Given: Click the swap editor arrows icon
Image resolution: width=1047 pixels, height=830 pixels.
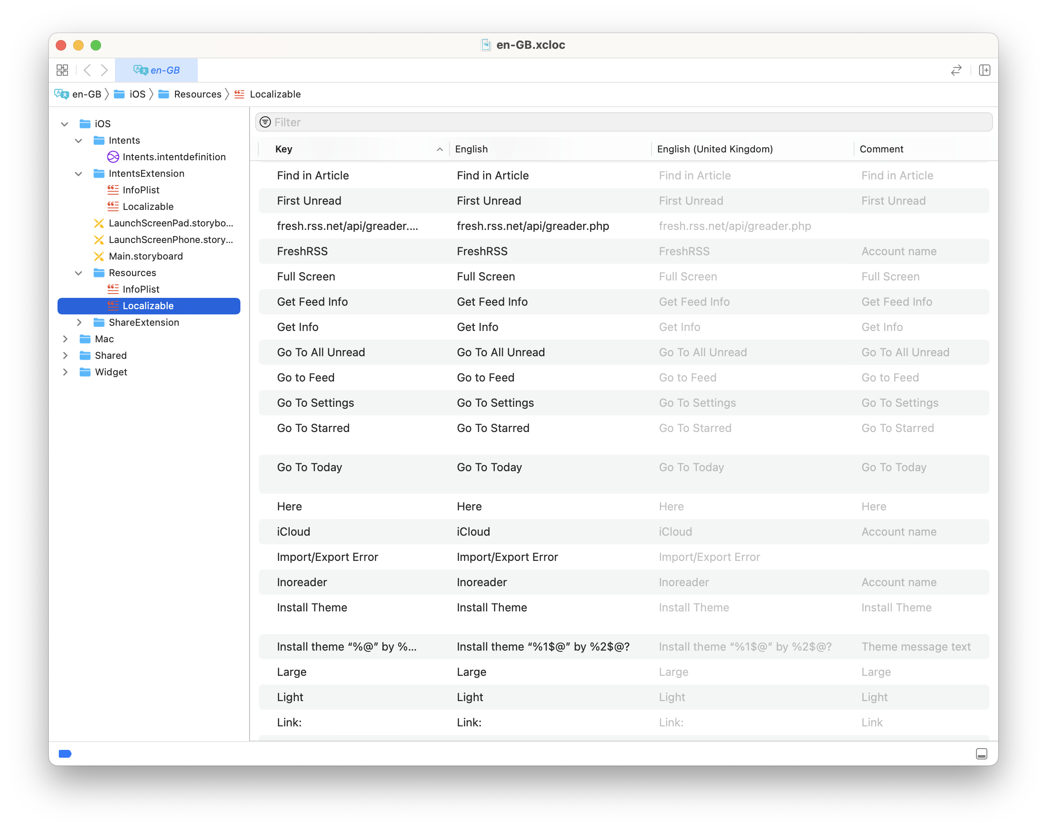Looking at the screenshot, I should point(956,70).
